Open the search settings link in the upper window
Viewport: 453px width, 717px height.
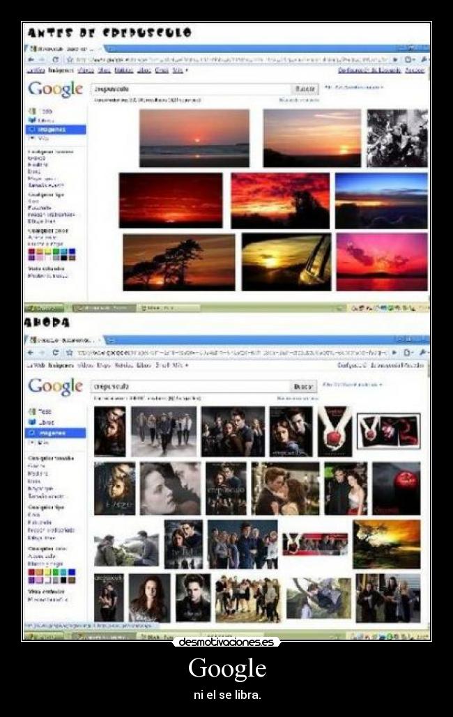pyautogui.click(x=370, y=70)
